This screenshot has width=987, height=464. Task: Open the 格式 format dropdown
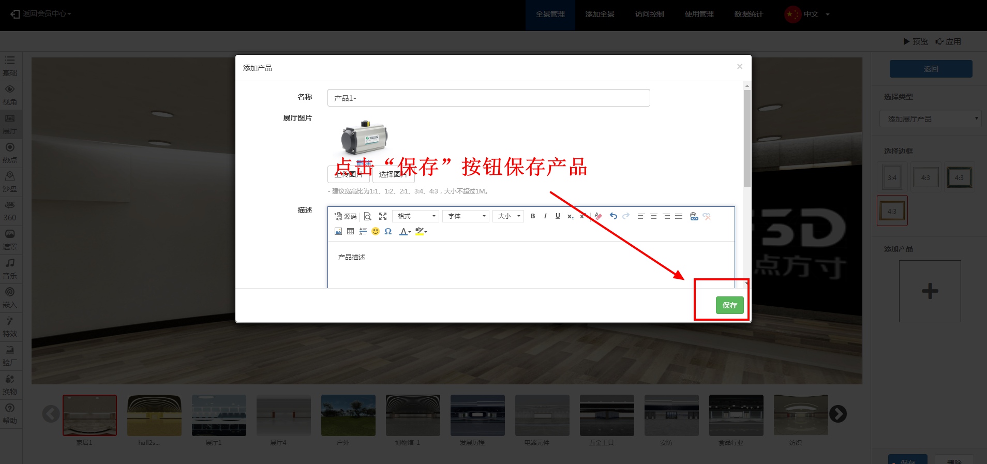click(x=416, y=216)
